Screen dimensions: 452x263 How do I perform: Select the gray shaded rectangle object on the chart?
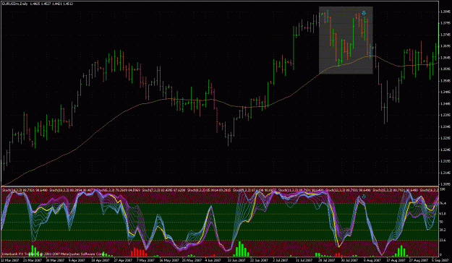(x=346, y=40)
